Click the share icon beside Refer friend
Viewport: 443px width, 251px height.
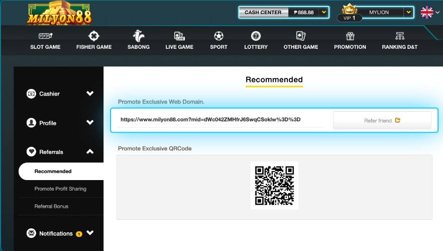tap(397, 120)
